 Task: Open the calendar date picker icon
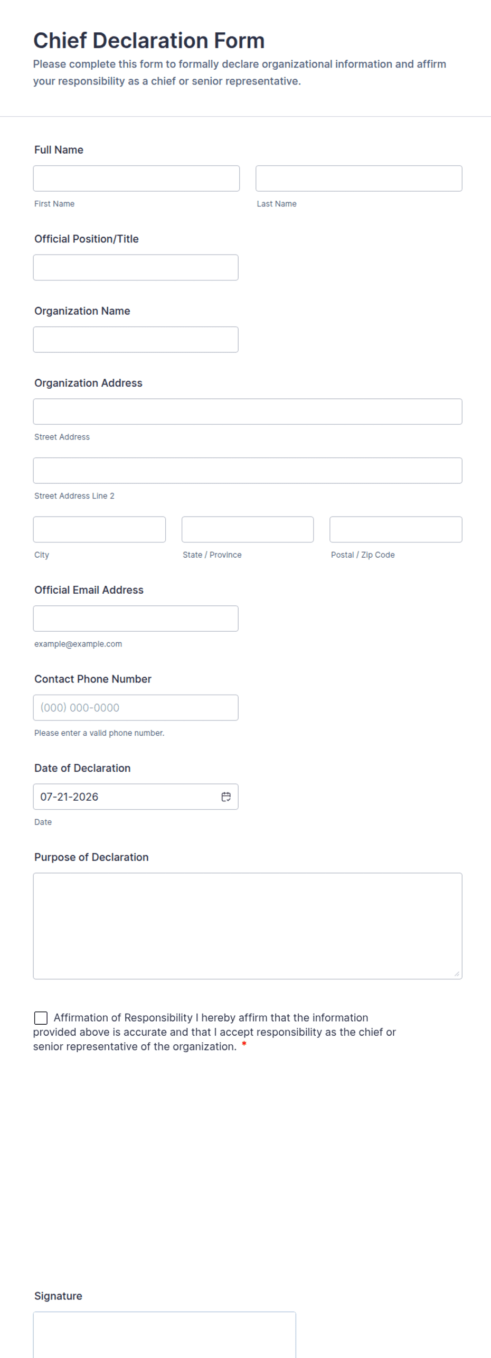[226, 797]
